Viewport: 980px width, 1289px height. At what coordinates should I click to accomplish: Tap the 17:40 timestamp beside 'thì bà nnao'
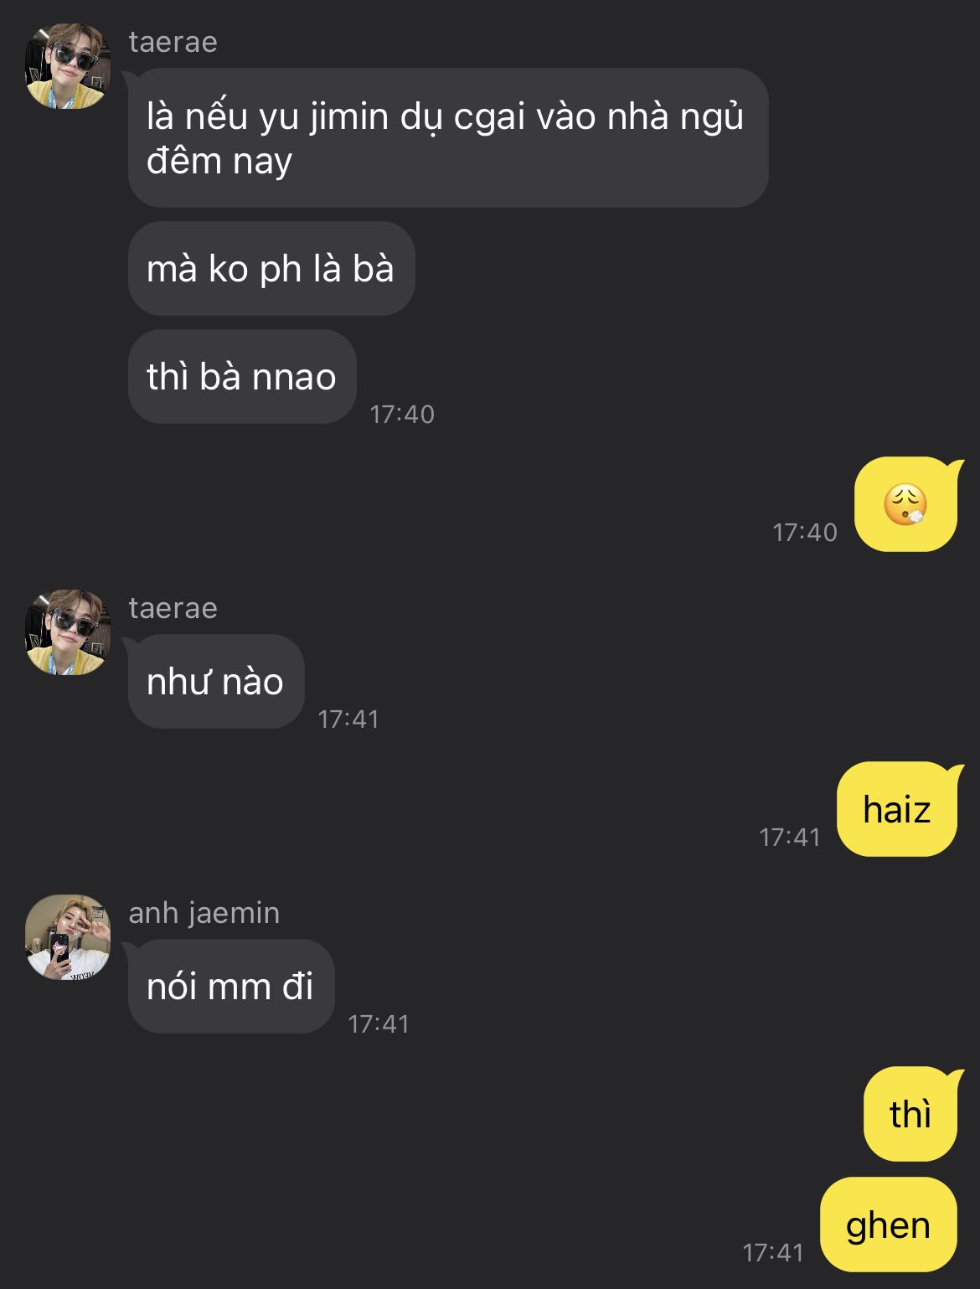coord(402,414)
